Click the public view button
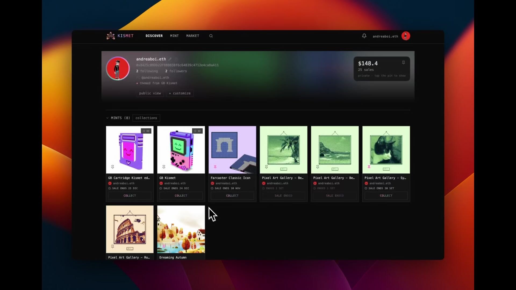The height and width of the screenshot is (290, 516). (x=150, y=93)
